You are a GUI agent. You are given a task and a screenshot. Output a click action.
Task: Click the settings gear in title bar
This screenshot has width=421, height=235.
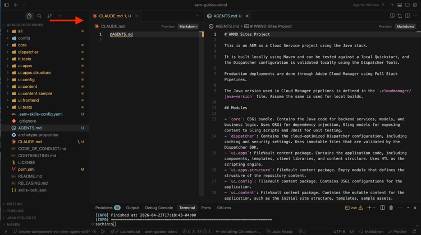(x=415, y=5)
